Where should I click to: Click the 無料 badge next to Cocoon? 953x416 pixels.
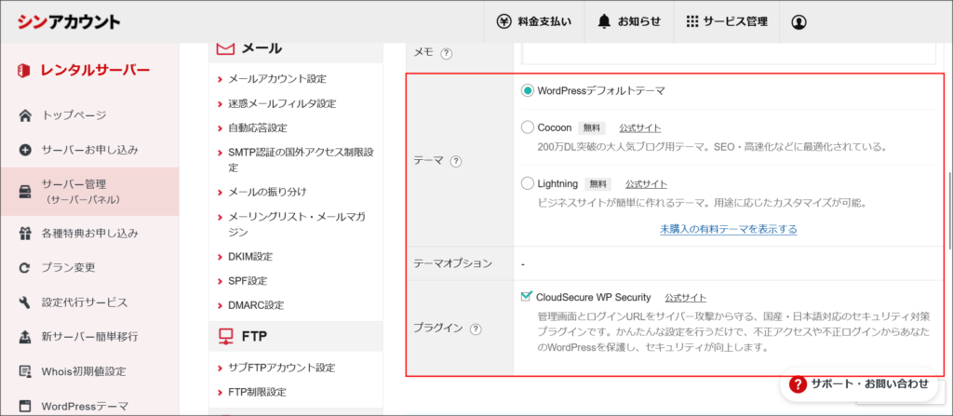tap(591, 128)
